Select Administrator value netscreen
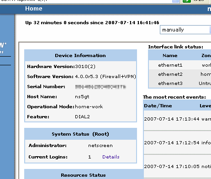This screenshot has height=179, width=211. click(x=100, y=146)
